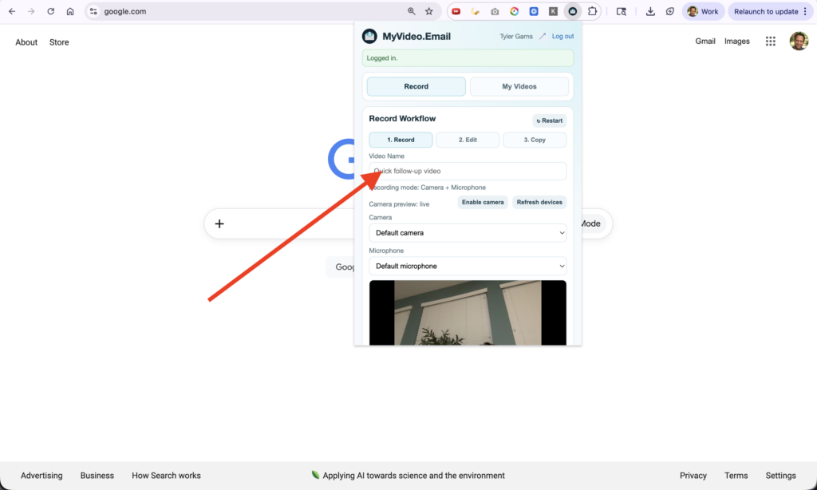The width and height of the screenshot is (817, 490).
Task: Open the Chrome Extensions puzzle icon
Action: (x=592, y=12)
